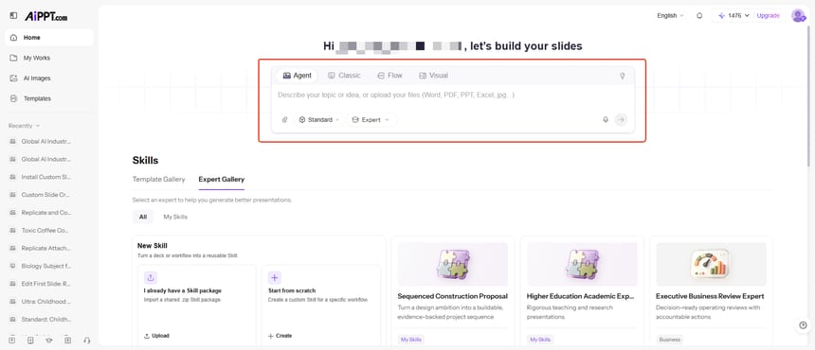Click the download icon in sidebar footer
The height and width of the screenshot is (350, 815).
click(30, 341)
